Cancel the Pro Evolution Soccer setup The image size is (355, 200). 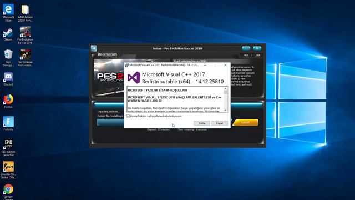[x=245, y=122]
